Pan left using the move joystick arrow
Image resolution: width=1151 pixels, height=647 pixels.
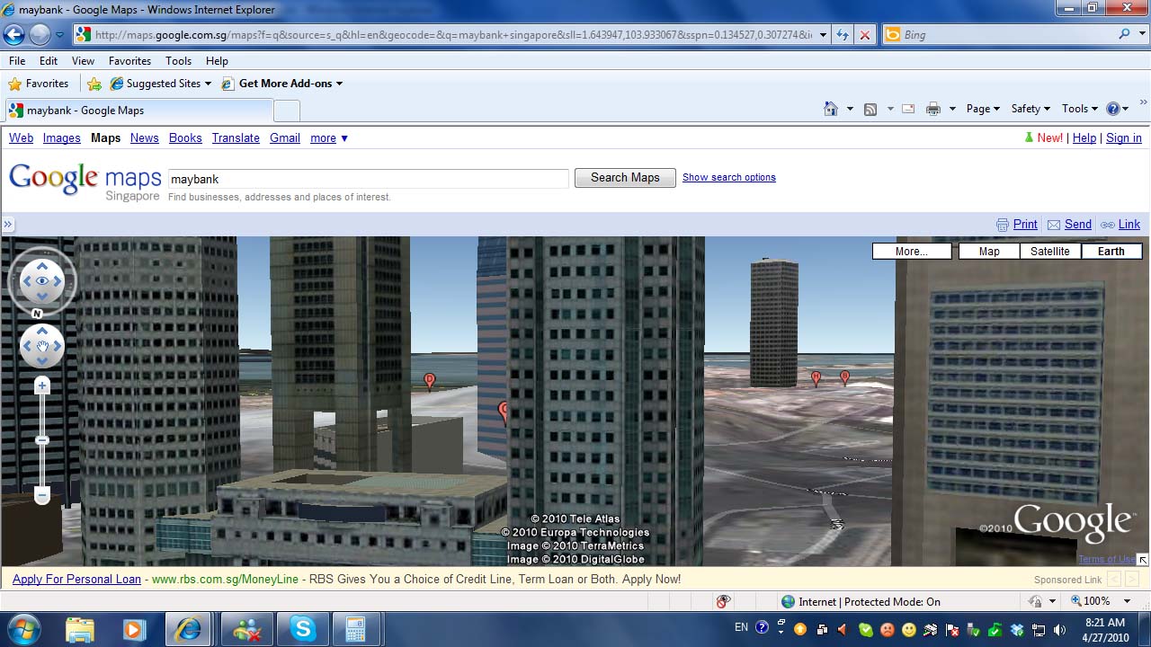coord(27,346)
